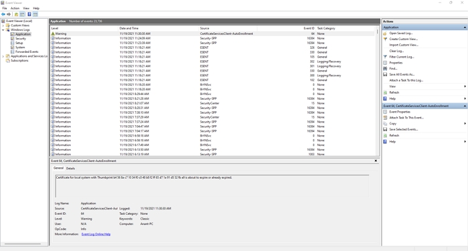This screenshot has width=468, height=251.
Task: Open the Copy submenu arrow in Actions
Action: click(x=465, y=123)
